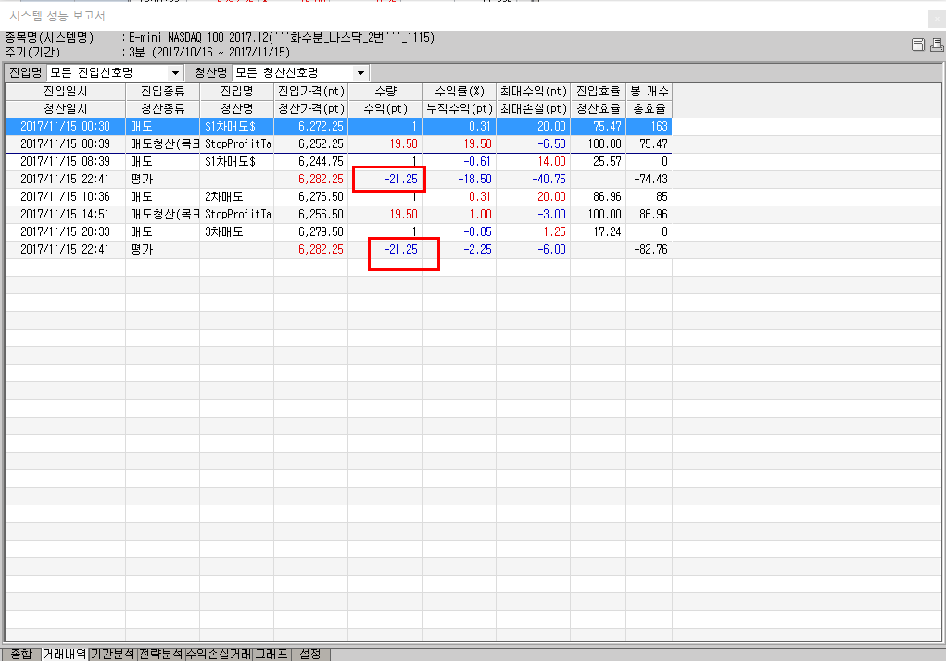Show the 그래프 tab
Screen dimensions: 946x661
pyautogui.click(x=271, y=654)
